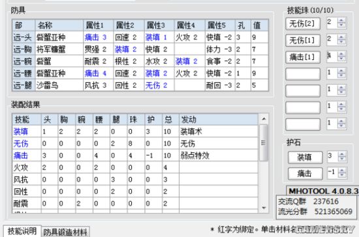The width and height of the screenshot is (359, 237).
Task: Click the 体力 -3 attribute cell
Action: [219, 49]
